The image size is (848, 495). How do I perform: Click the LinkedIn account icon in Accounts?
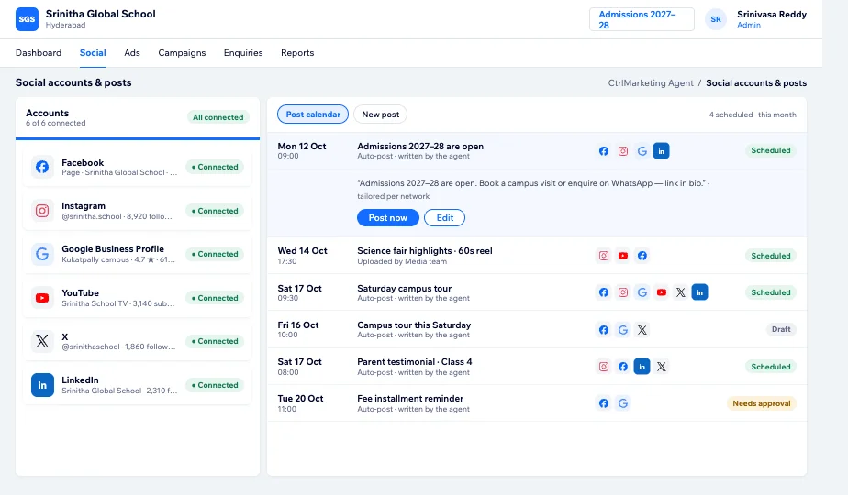(42, 385)
